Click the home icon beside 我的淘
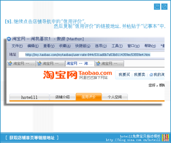The image size is (171, 143). coord(151,75)
